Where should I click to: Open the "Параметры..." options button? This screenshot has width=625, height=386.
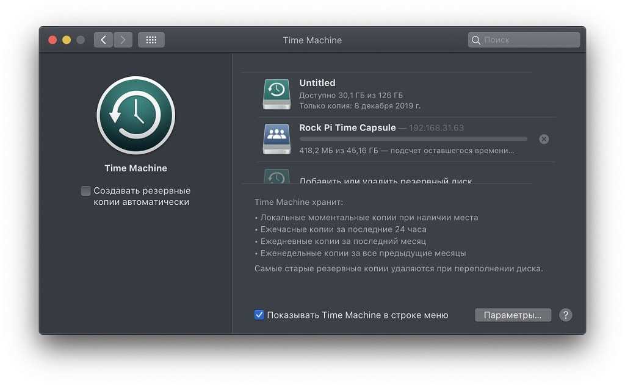512,315
